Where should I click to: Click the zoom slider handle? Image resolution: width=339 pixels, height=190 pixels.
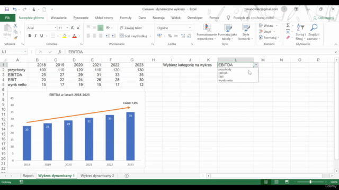point(310,182)
